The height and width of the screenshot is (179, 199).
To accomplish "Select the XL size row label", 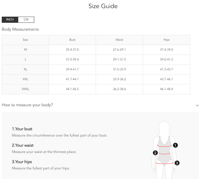I will (x=25, y=69).
